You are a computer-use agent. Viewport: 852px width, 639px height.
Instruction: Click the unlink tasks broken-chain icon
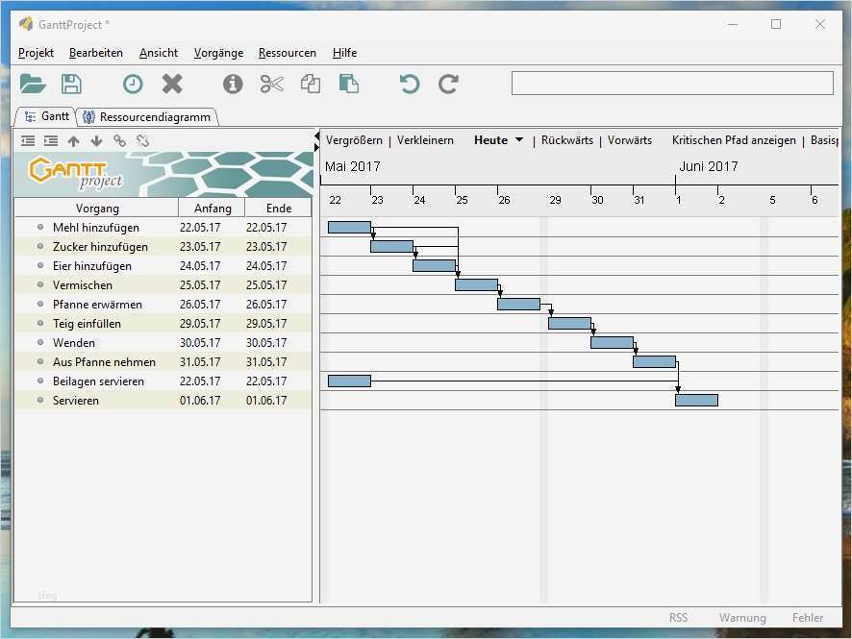[142, 140]
